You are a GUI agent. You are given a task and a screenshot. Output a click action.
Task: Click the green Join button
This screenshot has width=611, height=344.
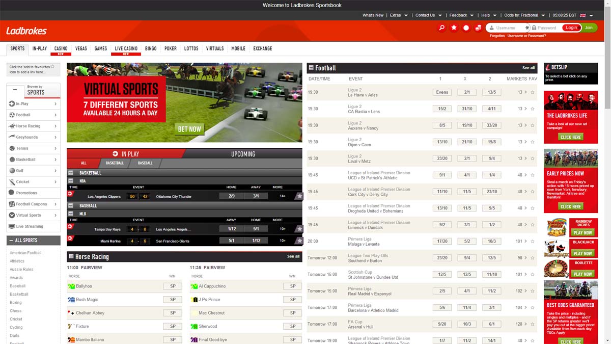589,28
